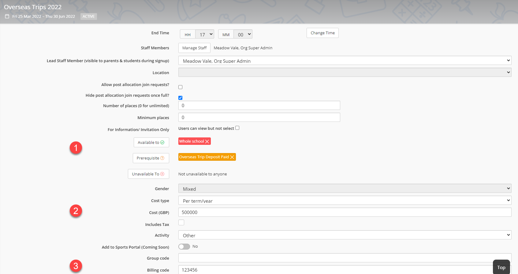
Task: Check Users can view but not select
Action: coord(237,128)
